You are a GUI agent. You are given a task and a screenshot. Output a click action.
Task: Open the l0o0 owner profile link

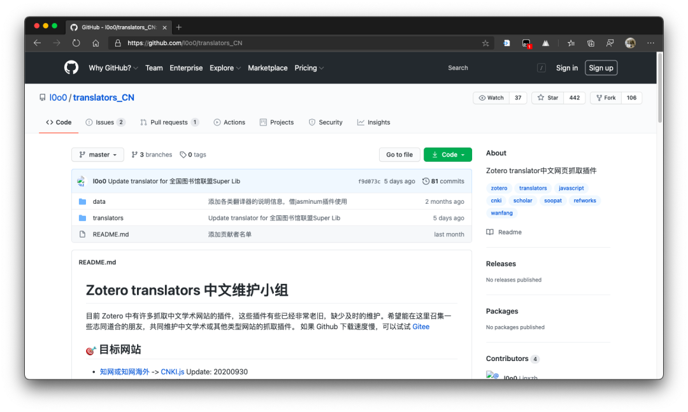tap(58, 97)
